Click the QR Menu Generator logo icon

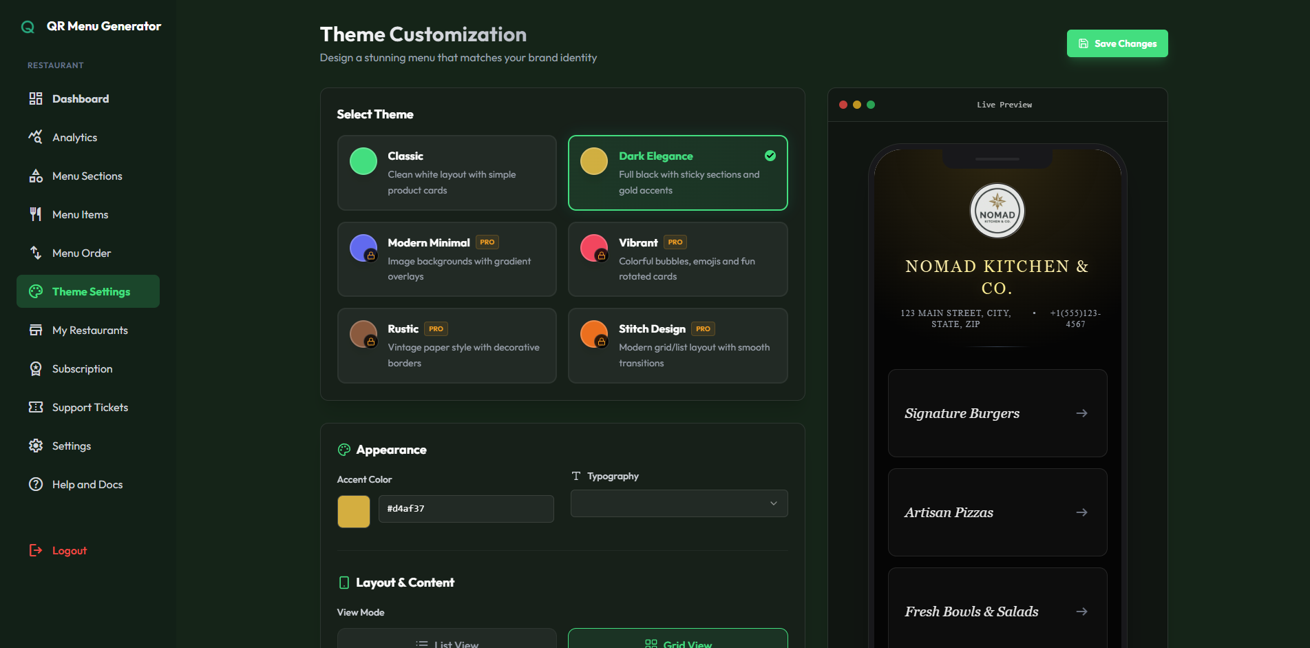tap(27, 26)
